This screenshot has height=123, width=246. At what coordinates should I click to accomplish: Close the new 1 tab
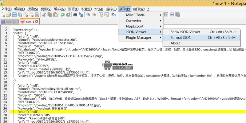pyautogui.click(x=36, y=21)
